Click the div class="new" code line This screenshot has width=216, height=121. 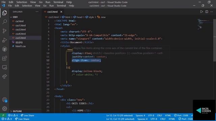(73, 100)
